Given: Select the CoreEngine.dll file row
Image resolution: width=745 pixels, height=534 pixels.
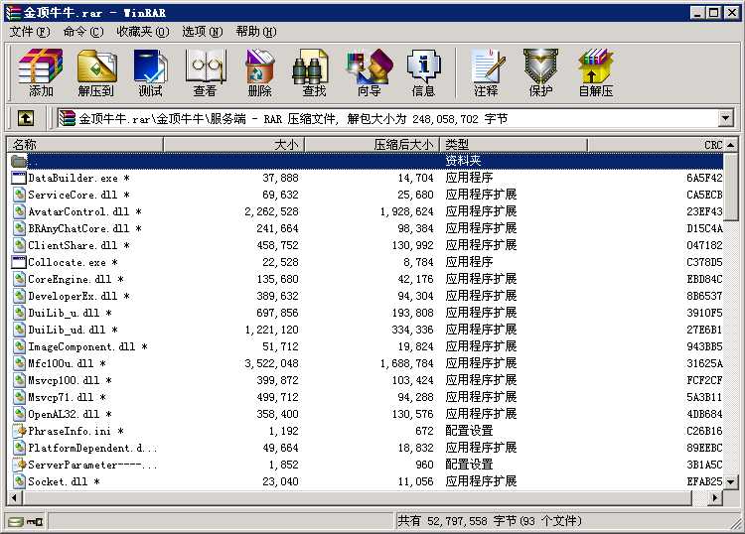Looking at the screenshot, I should coord(367,279).
